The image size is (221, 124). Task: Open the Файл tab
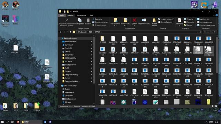click(x=61, y=15)
